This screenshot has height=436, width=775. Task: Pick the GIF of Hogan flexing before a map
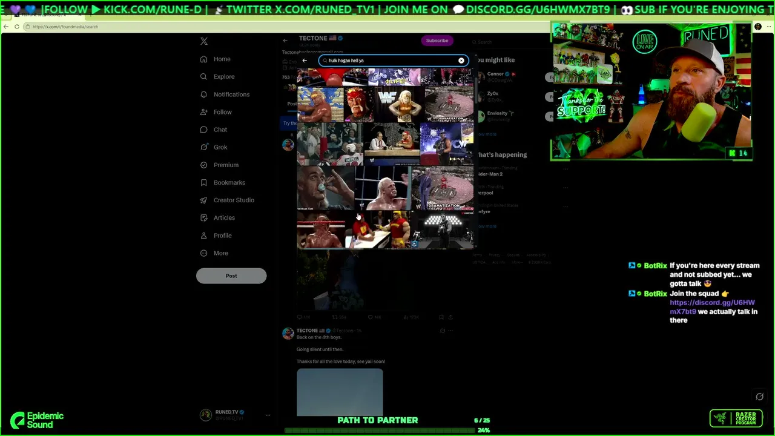coord(320,104)
